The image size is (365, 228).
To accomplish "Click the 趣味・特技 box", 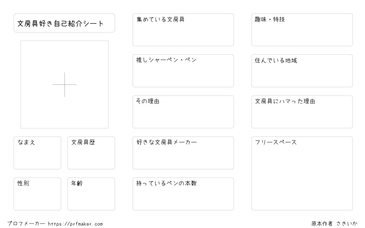I will (x=302, y=30).
